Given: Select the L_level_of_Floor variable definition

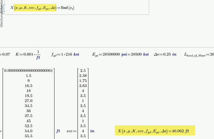Looking at the screenshot, I should 199,55.
